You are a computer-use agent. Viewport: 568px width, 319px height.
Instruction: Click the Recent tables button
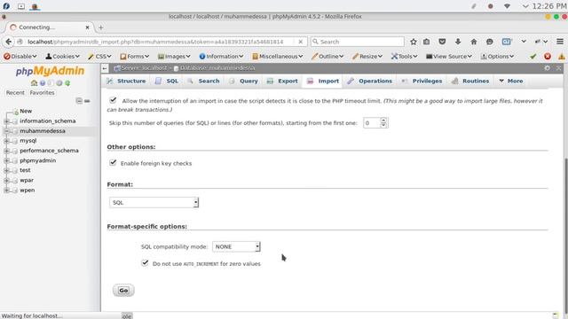(15, 92)
